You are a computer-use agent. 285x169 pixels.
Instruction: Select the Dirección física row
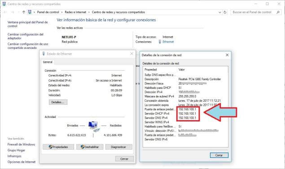point(185,83)
